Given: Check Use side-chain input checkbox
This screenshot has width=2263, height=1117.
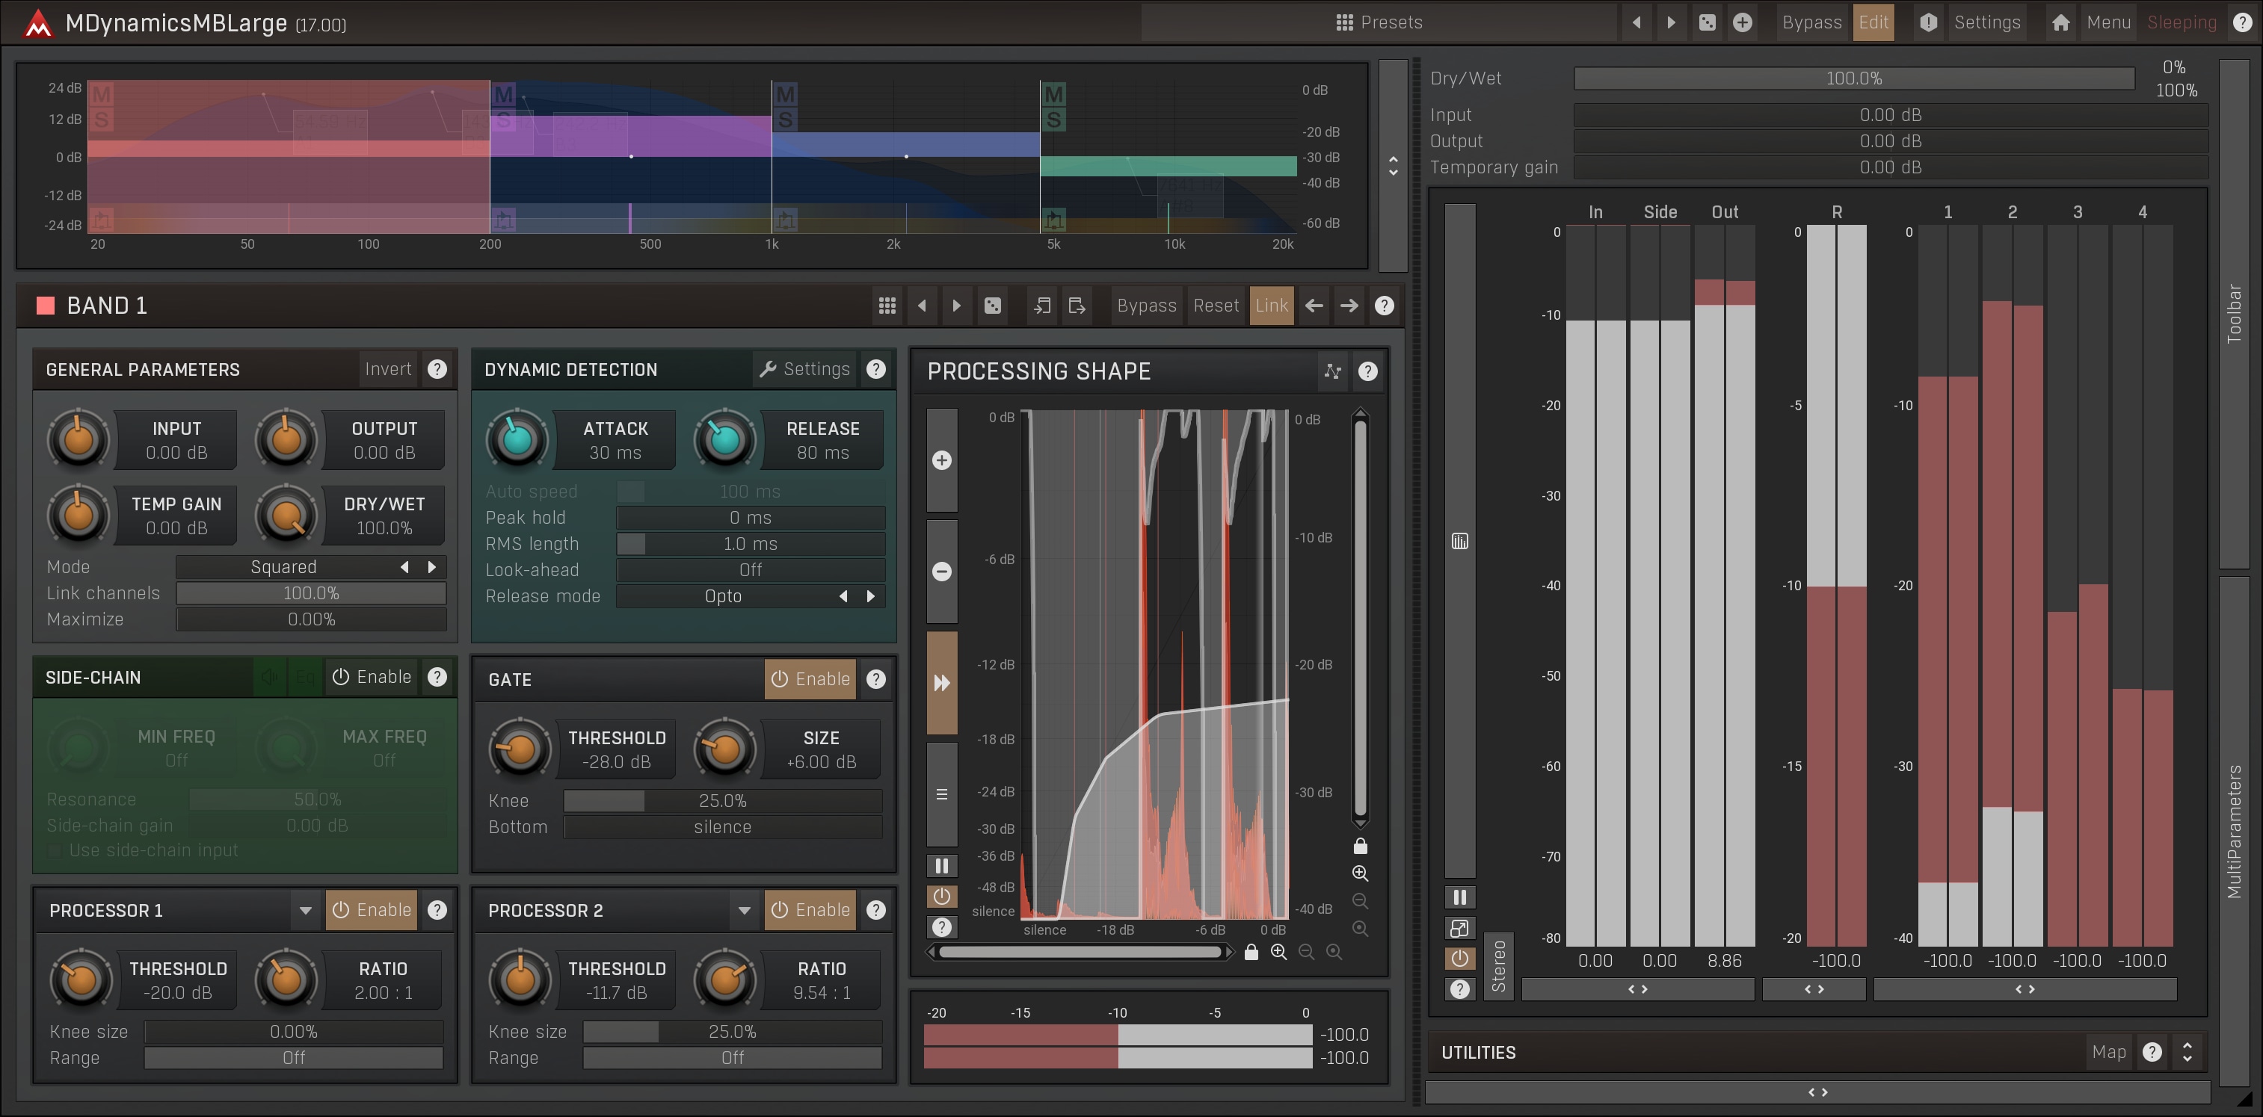Looking at the screenshot, I should (x=55, y=850).
